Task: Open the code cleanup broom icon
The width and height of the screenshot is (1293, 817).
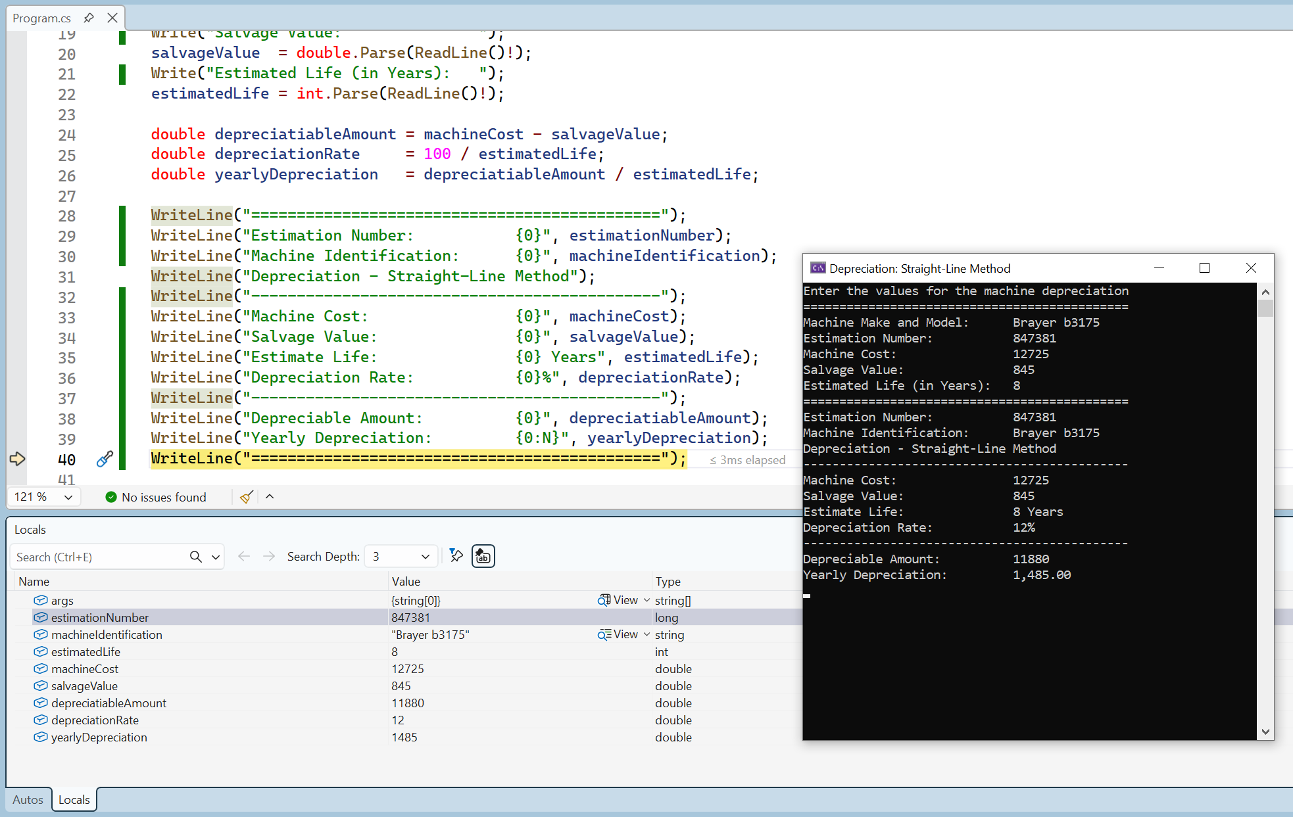Action: point(247,497)
